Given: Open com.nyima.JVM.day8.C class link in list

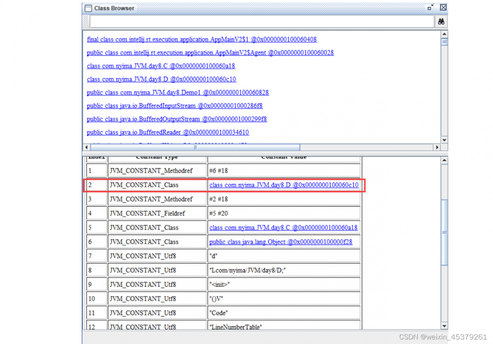Looking at the screenshot, I should click(161, 66).
